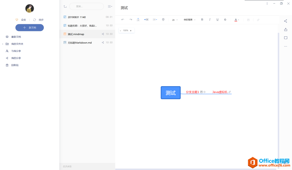
Task: Select the Java虚拟机 node
Action: click(220, 92)
